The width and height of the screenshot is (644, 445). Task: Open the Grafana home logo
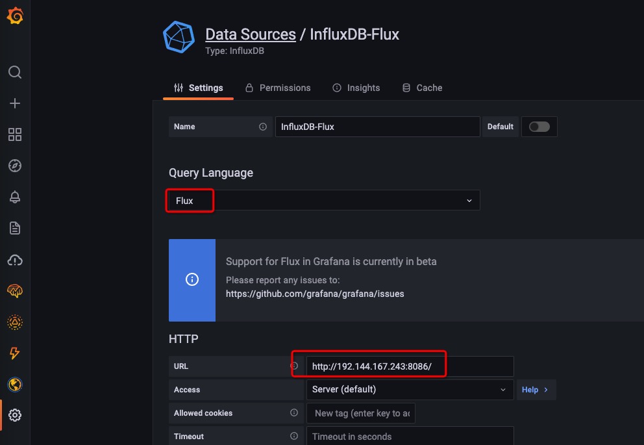(x=15, y=16)
